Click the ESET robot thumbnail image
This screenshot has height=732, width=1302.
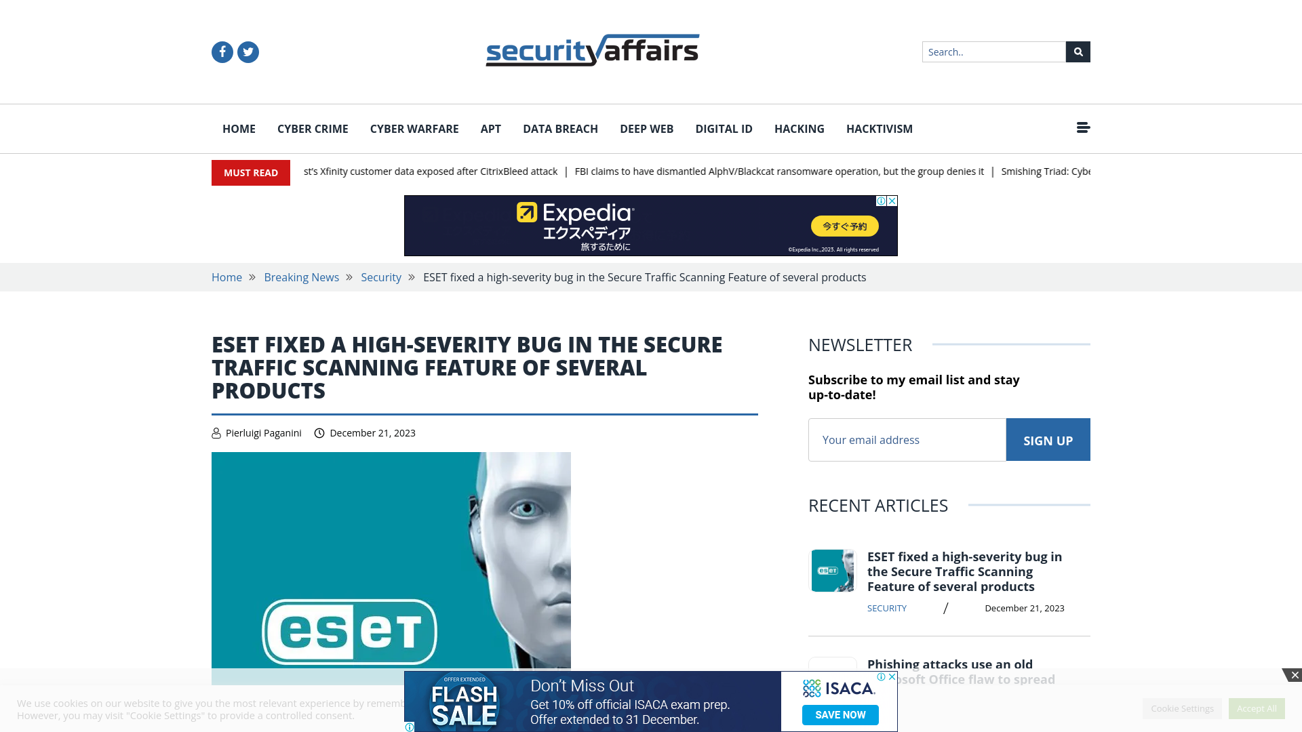click(831, 570)
